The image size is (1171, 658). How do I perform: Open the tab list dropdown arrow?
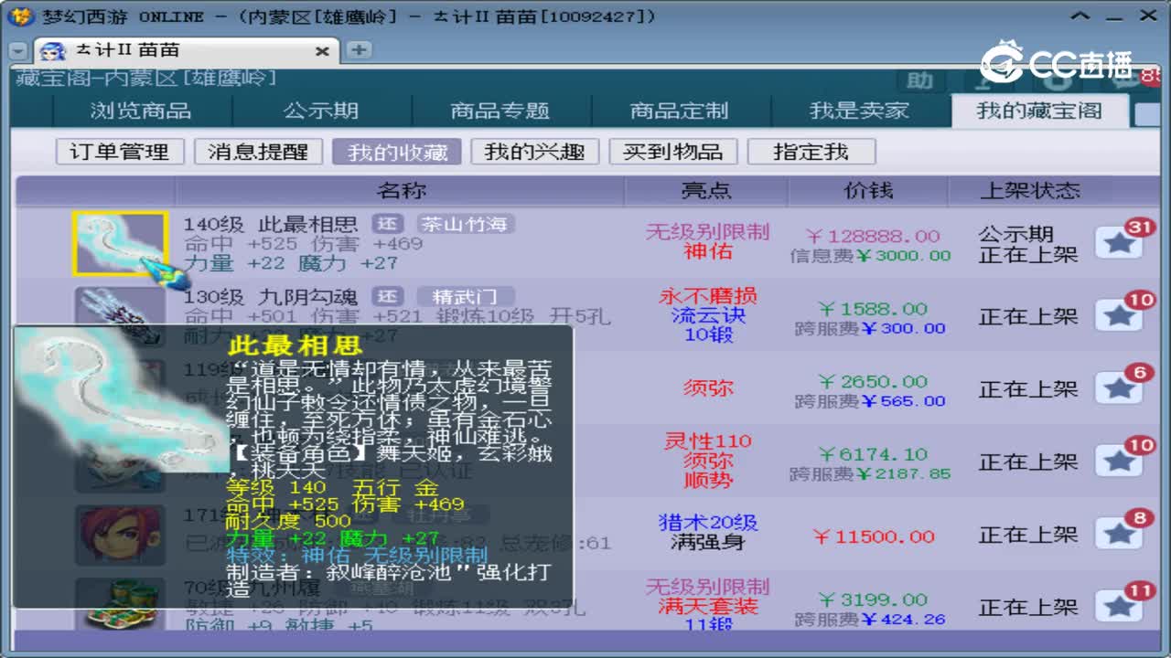(17, 51)
